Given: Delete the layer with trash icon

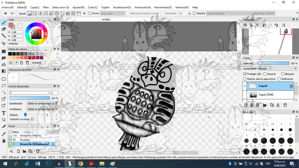Looking at the screenshot, I should pyautogui.click(x=285, y=105).
